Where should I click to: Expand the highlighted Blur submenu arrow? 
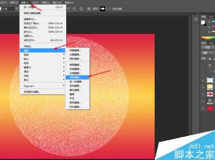click(x=64, y=50)
